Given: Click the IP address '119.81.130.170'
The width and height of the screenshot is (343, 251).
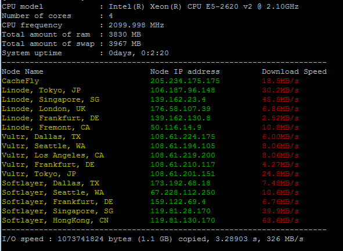Looking at the screenshot, I should [183, 221].
